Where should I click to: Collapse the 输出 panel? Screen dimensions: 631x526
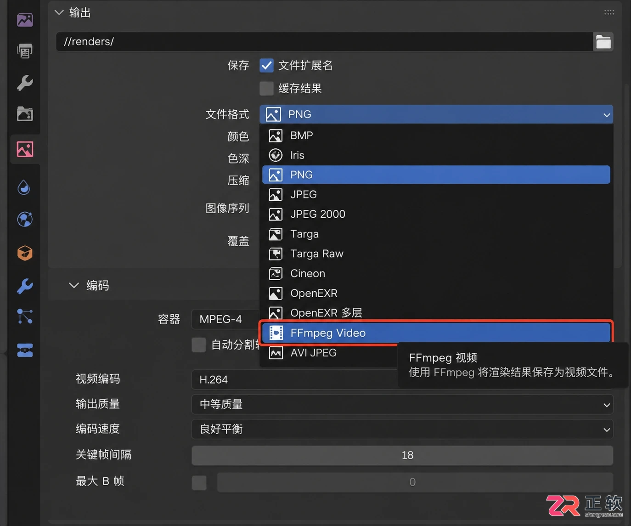59,12
